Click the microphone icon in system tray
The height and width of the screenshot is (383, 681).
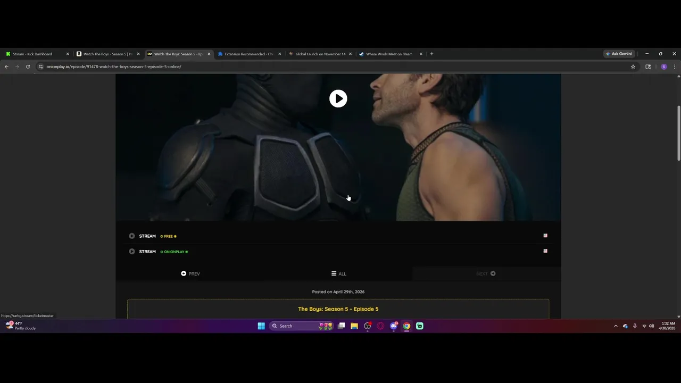point(635,326)
